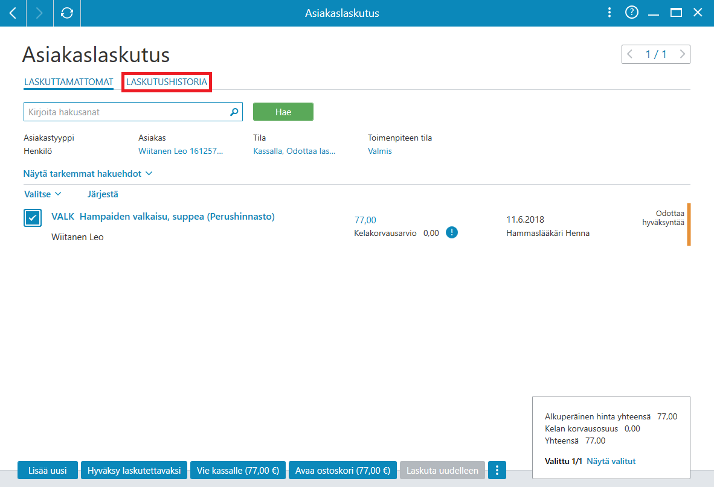Open the three-dot menu in title bar
The width and height of the screenshot is (714, 487).
point(609,13)
